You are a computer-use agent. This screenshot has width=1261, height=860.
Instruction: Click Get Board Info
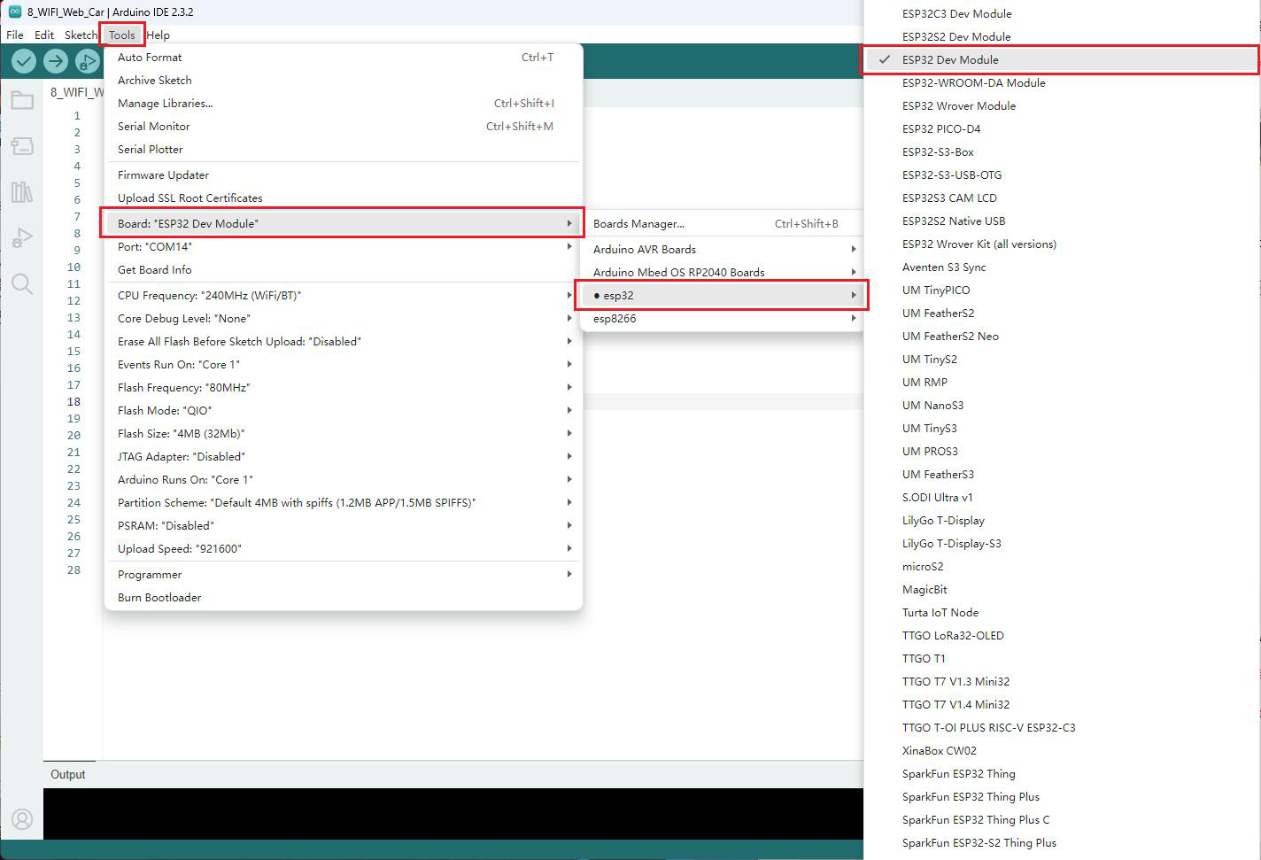tap(344, 269)
